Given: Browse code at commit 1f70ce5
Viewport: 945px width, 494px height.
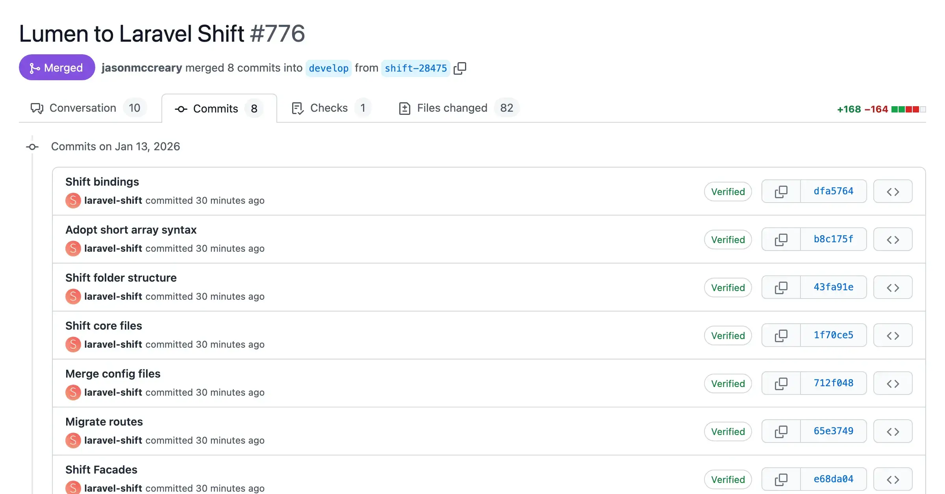Looking at the screenshot, I should (x=893, y=335).
